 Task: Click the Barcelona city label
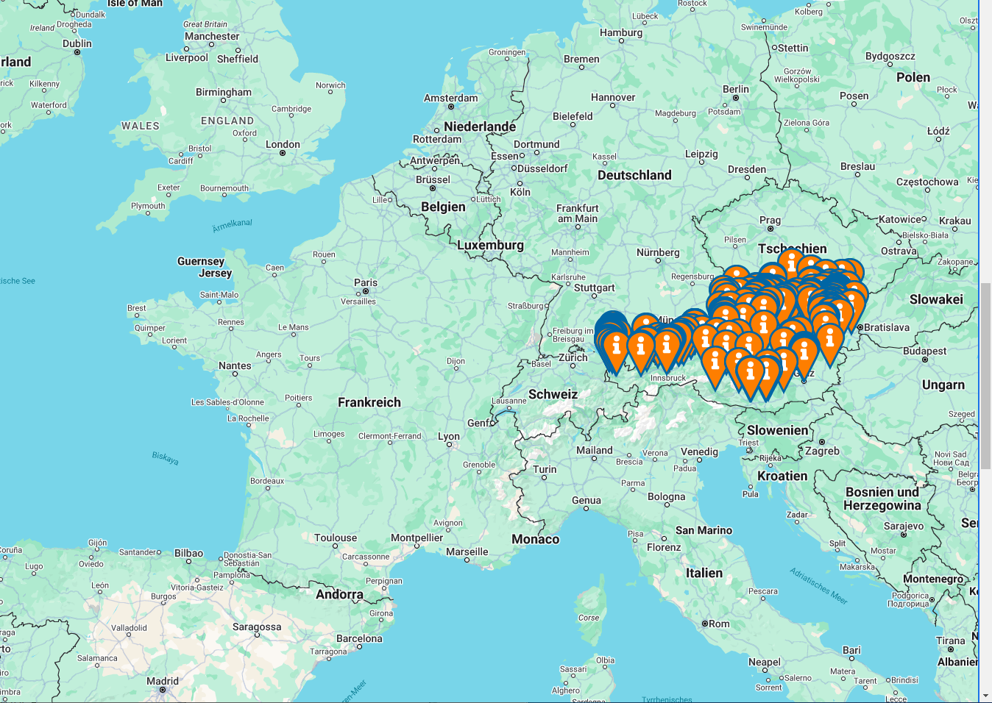[359, 638]
